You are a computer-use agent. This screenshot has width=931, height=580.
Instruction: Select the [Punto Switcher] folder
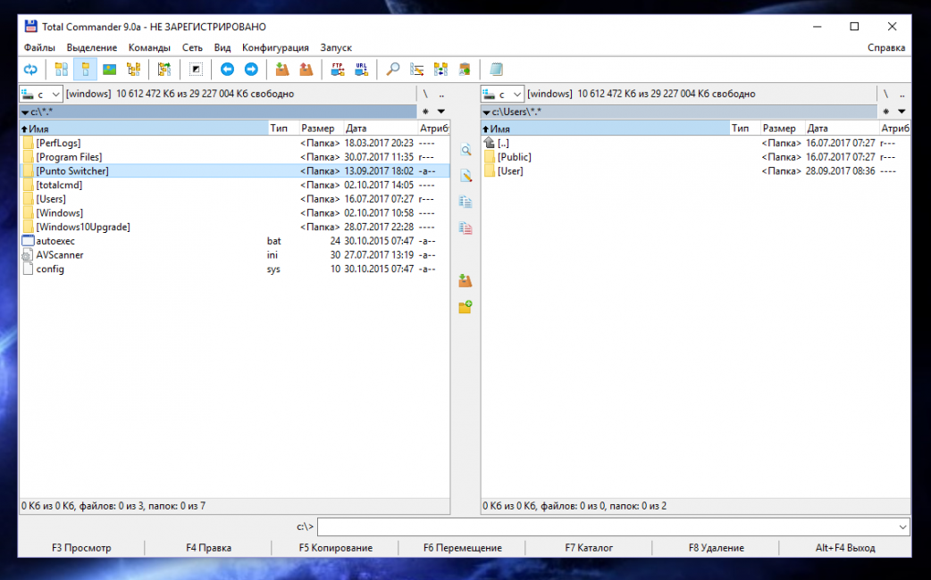click(x=234, y=170)
